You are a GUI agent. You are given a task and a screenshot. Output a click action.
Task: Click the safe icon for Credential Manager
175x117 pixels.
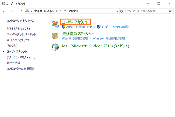tap(55, 36)
